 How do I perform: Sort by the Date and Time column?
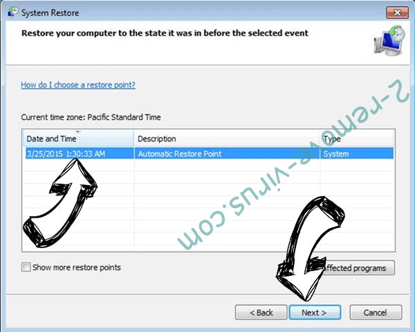click(x=78, y=139)
